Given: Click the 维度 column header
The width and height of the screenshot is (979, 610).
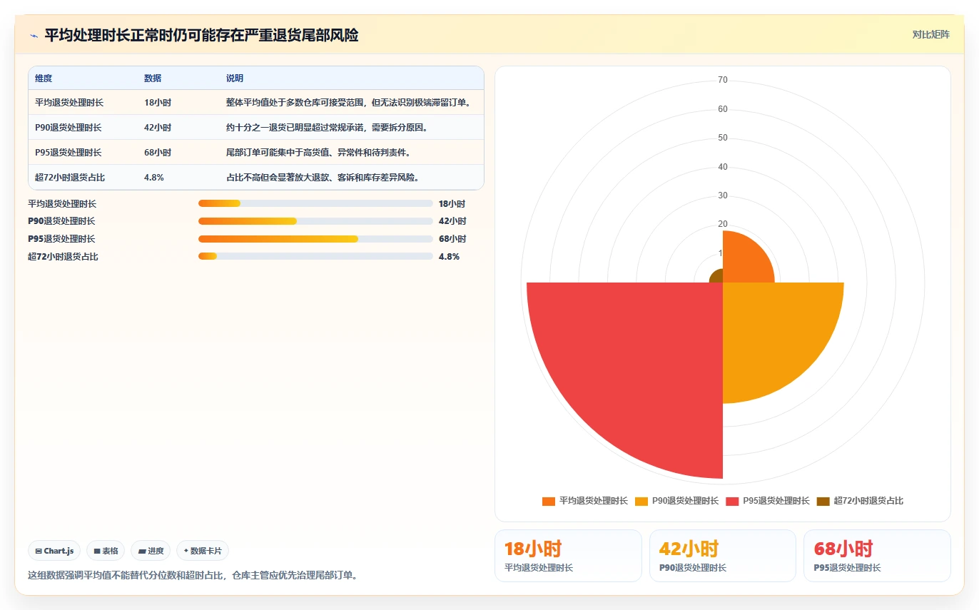Looking at the screenshot, I should click(44, 78).
